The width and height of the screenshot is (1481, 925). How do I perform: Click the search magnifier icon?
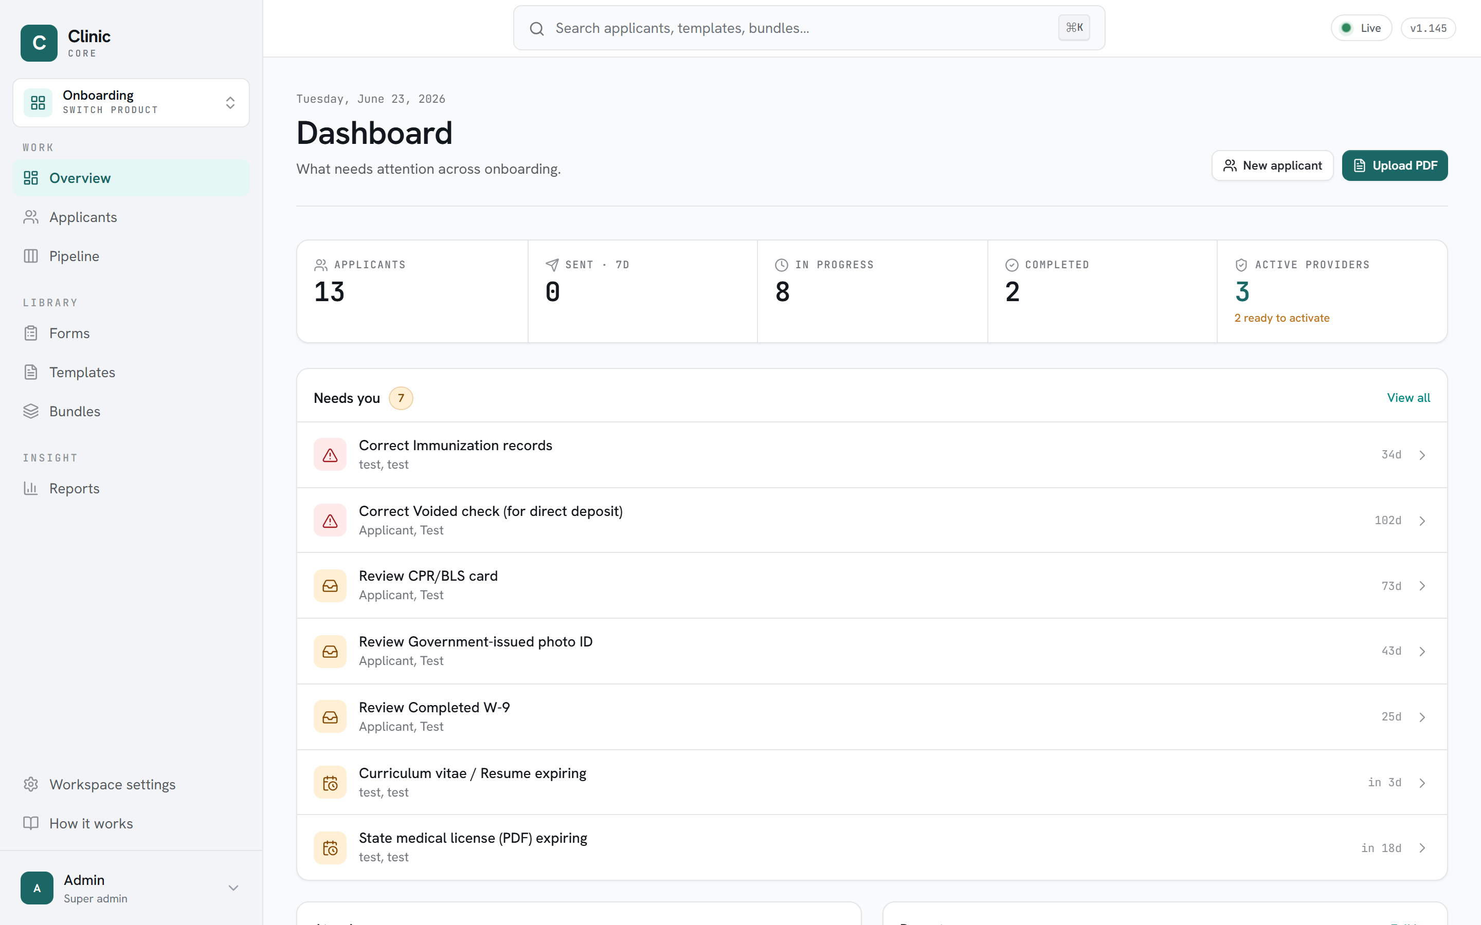coord(537,29)
